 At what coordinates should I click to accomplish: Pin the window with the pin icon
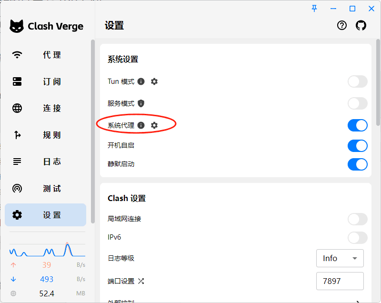[314, 9]
